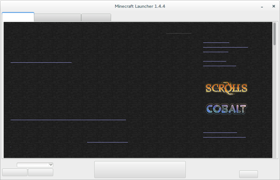Viewport: 280px width, 180px height.
Task: Click the small button at bottom right
Action: [248, 174]
